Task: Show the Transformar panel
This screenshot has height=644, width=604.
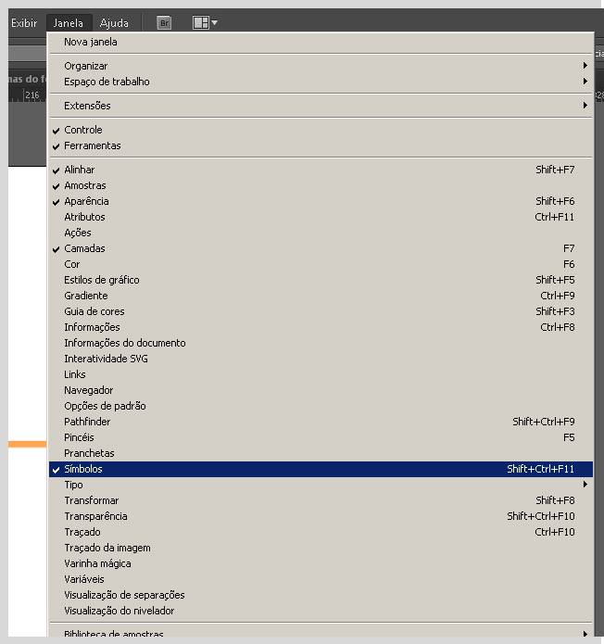Action: [x=321, y=500]
